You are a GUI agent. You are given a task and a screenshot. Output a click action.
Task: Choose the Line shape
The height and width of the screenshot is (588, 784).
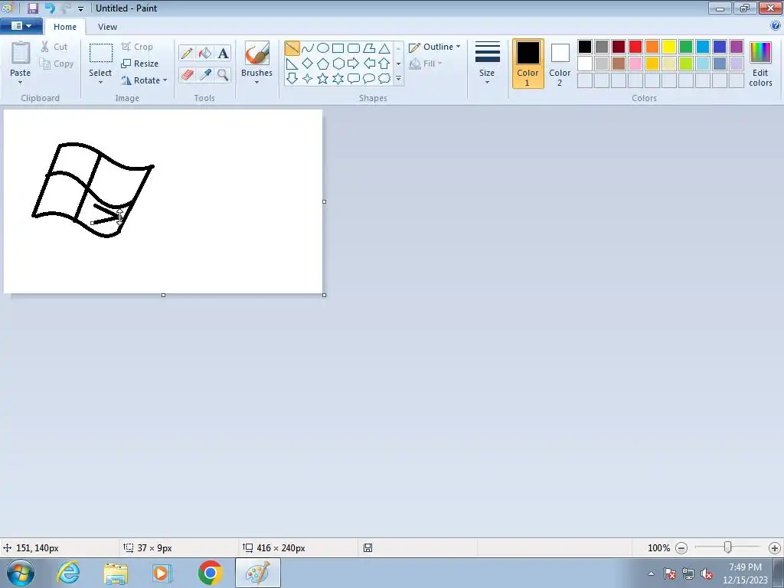pos(292,48)
